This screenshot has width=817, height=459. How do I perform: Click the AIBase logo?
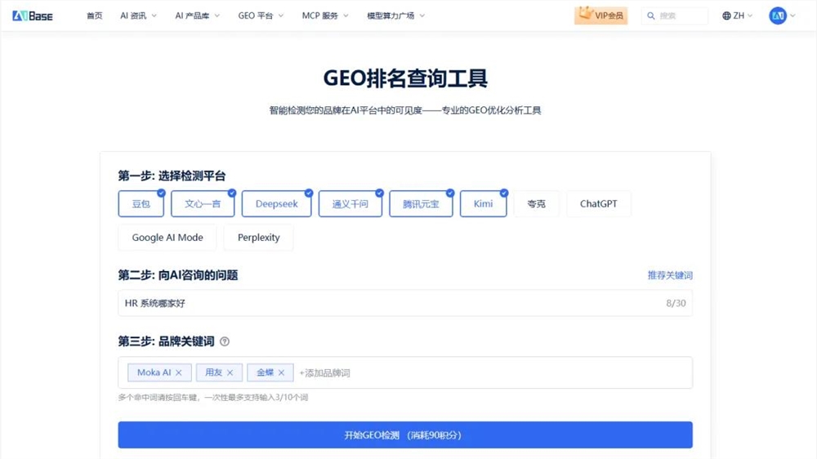pyautogui.click(x=33, y=16)
